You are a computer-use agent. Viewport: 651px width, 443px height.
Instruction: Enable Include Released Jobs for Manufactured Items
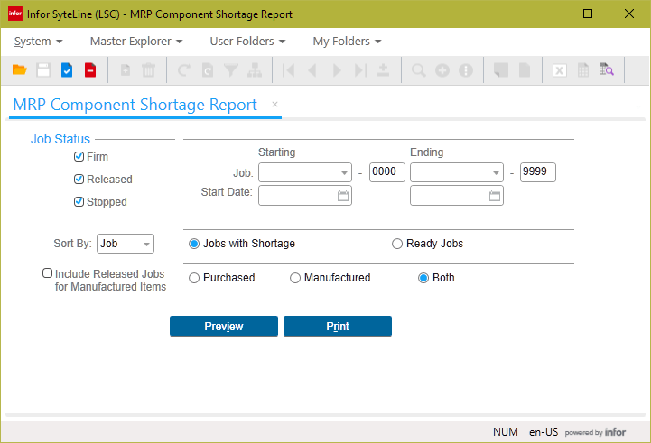[47, 273]
